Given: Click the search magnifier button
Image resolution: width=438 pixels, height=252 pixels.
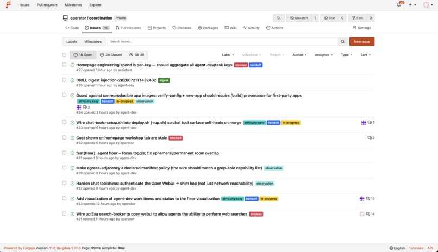Looking at the screenshot, I should point(342,42).
